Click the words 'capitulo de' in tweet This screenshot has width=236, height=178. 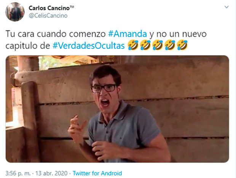pos(28,46)
